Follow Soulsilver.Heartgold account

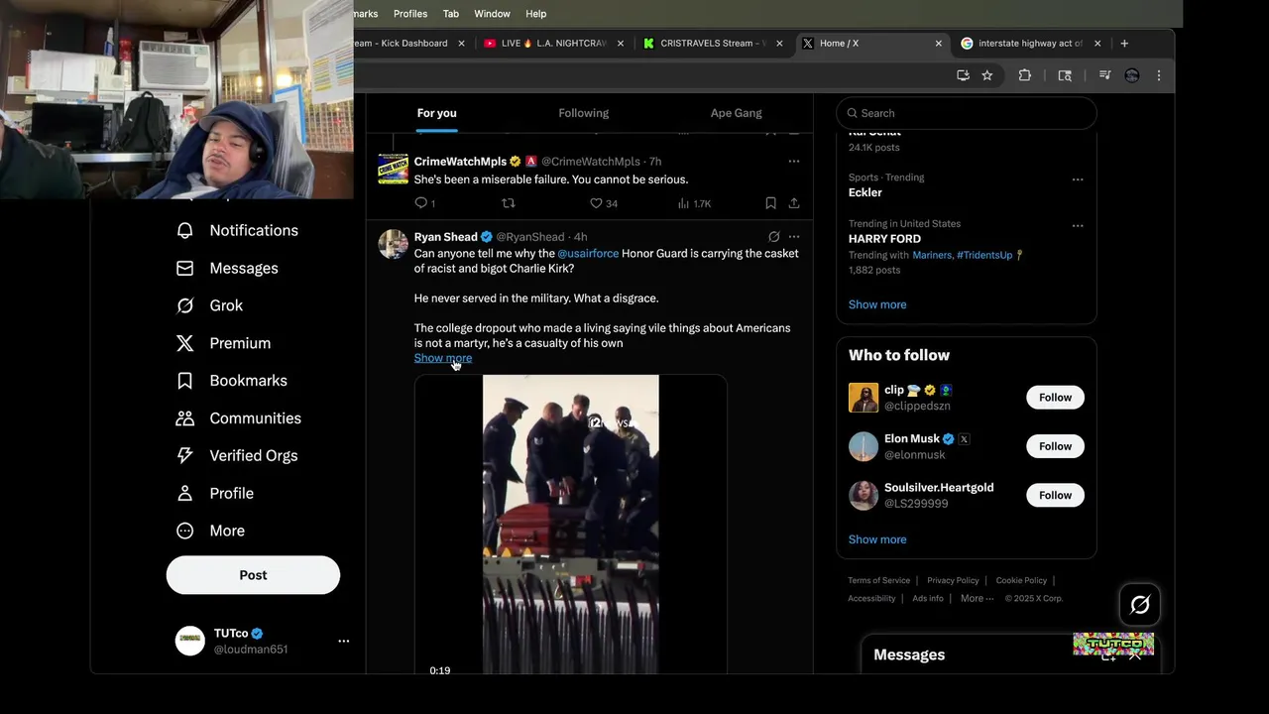pyautogui.click(x=1055, y=495)
